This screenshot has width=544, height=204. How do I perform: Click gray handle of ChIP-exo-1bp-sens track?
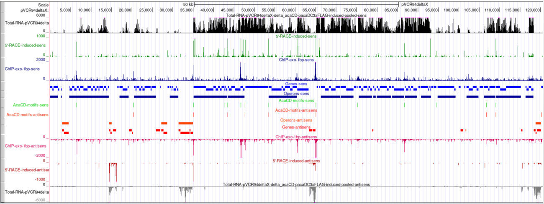2,69
